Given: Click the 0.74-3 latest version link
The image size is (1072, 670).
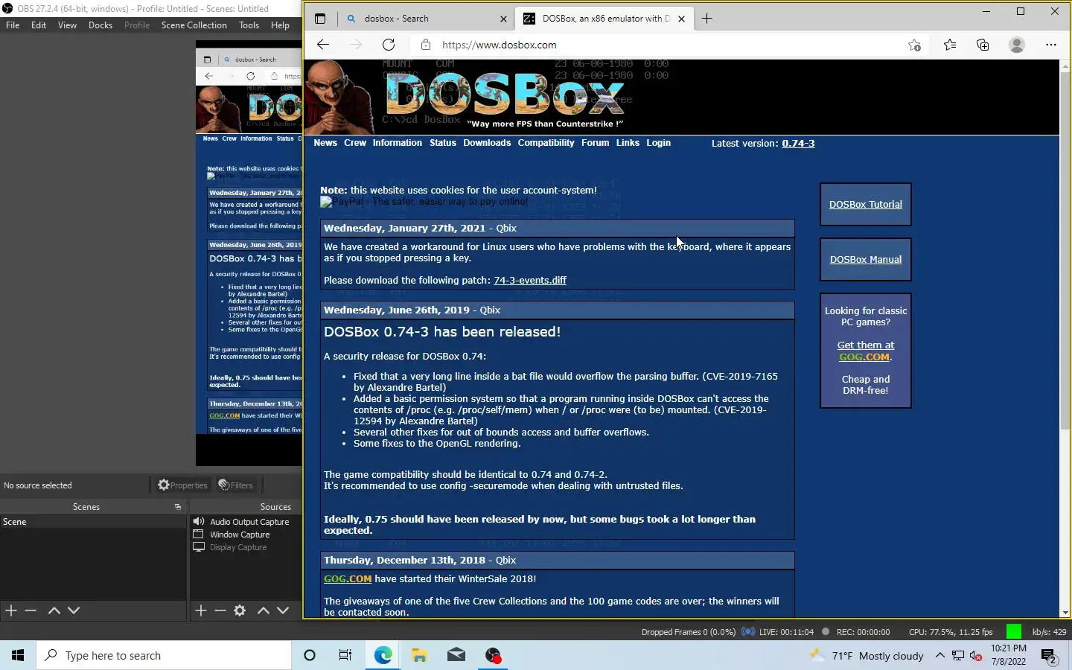Looking at the screenshot, I should (x=798, y=144).
